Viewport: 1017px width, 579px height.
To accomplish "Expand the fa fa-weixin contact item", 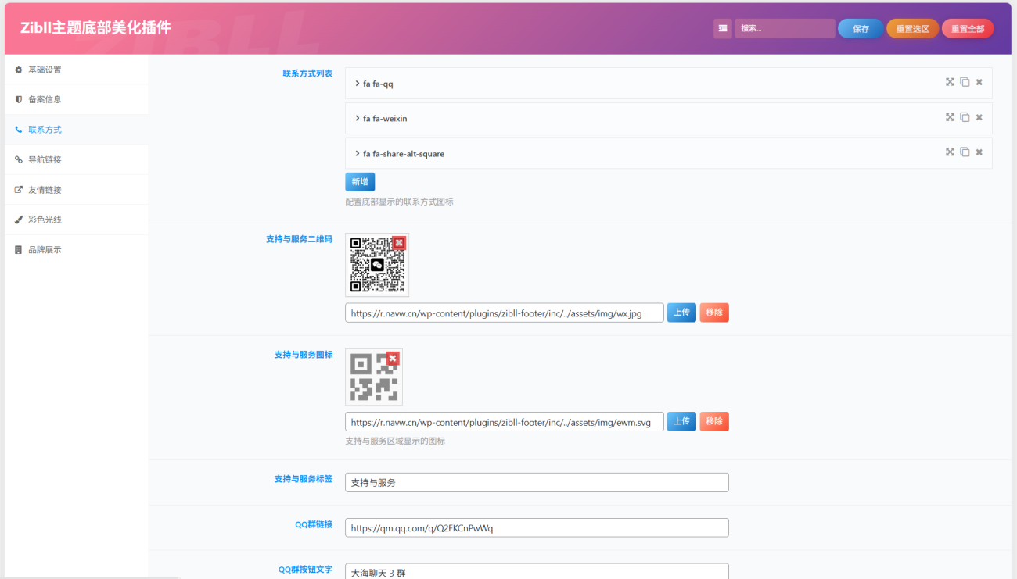I will point(385,119).
